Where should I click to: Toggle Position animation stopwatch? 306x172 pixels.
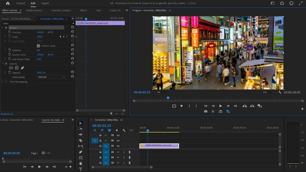coord(10,32)
